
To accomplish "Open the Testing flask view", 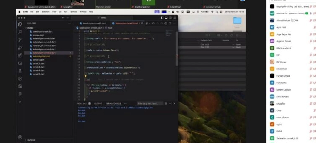I will 20,71.
